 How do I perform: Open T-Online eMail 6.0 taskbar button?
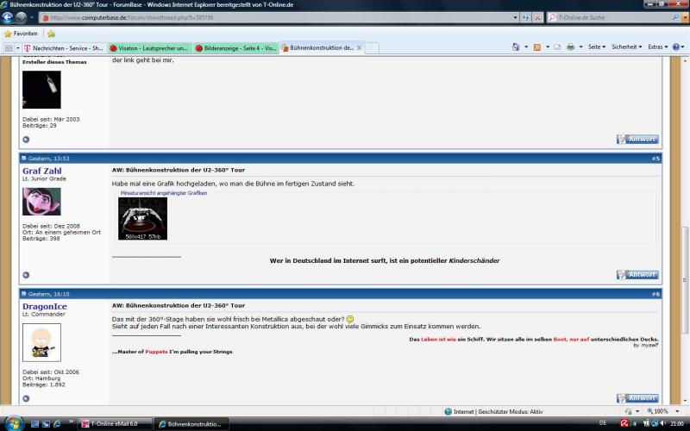[116, 424]
